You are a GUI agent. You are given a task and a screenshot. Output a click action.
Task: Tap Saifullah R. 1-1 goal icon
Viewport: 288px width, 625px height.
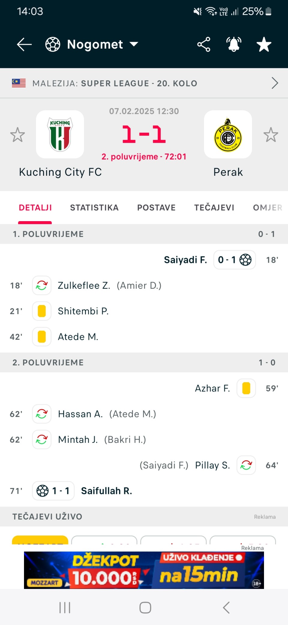tap(43, 491)
